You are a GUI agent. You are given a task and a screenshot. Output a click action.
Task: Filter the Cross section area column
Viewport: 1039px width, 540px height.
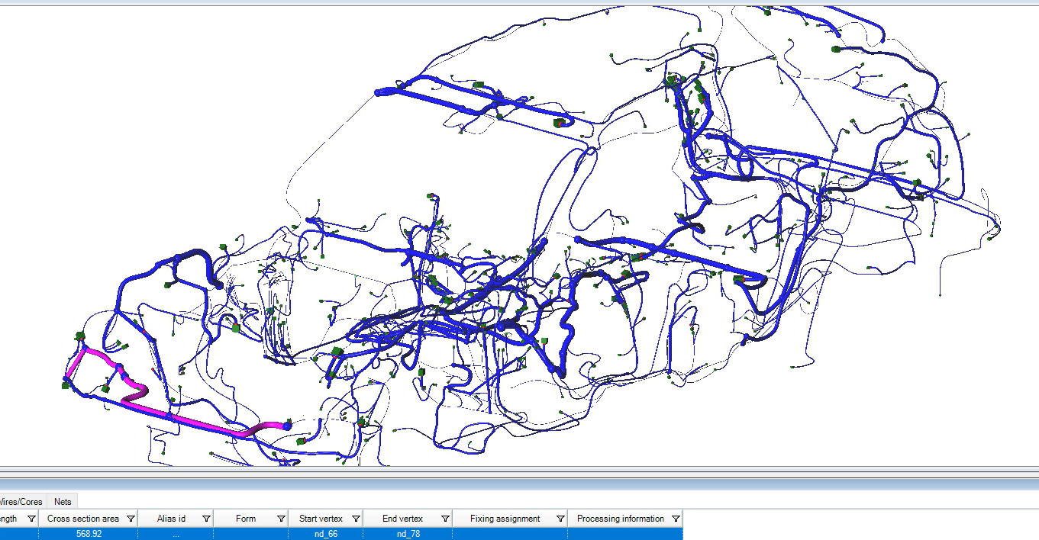click(130, 518)
